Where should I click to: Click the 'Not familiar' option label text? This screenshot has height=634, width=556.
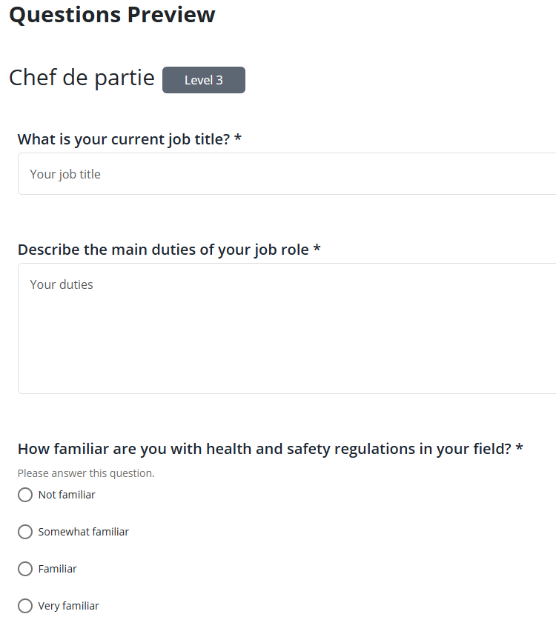click(67, 495)
